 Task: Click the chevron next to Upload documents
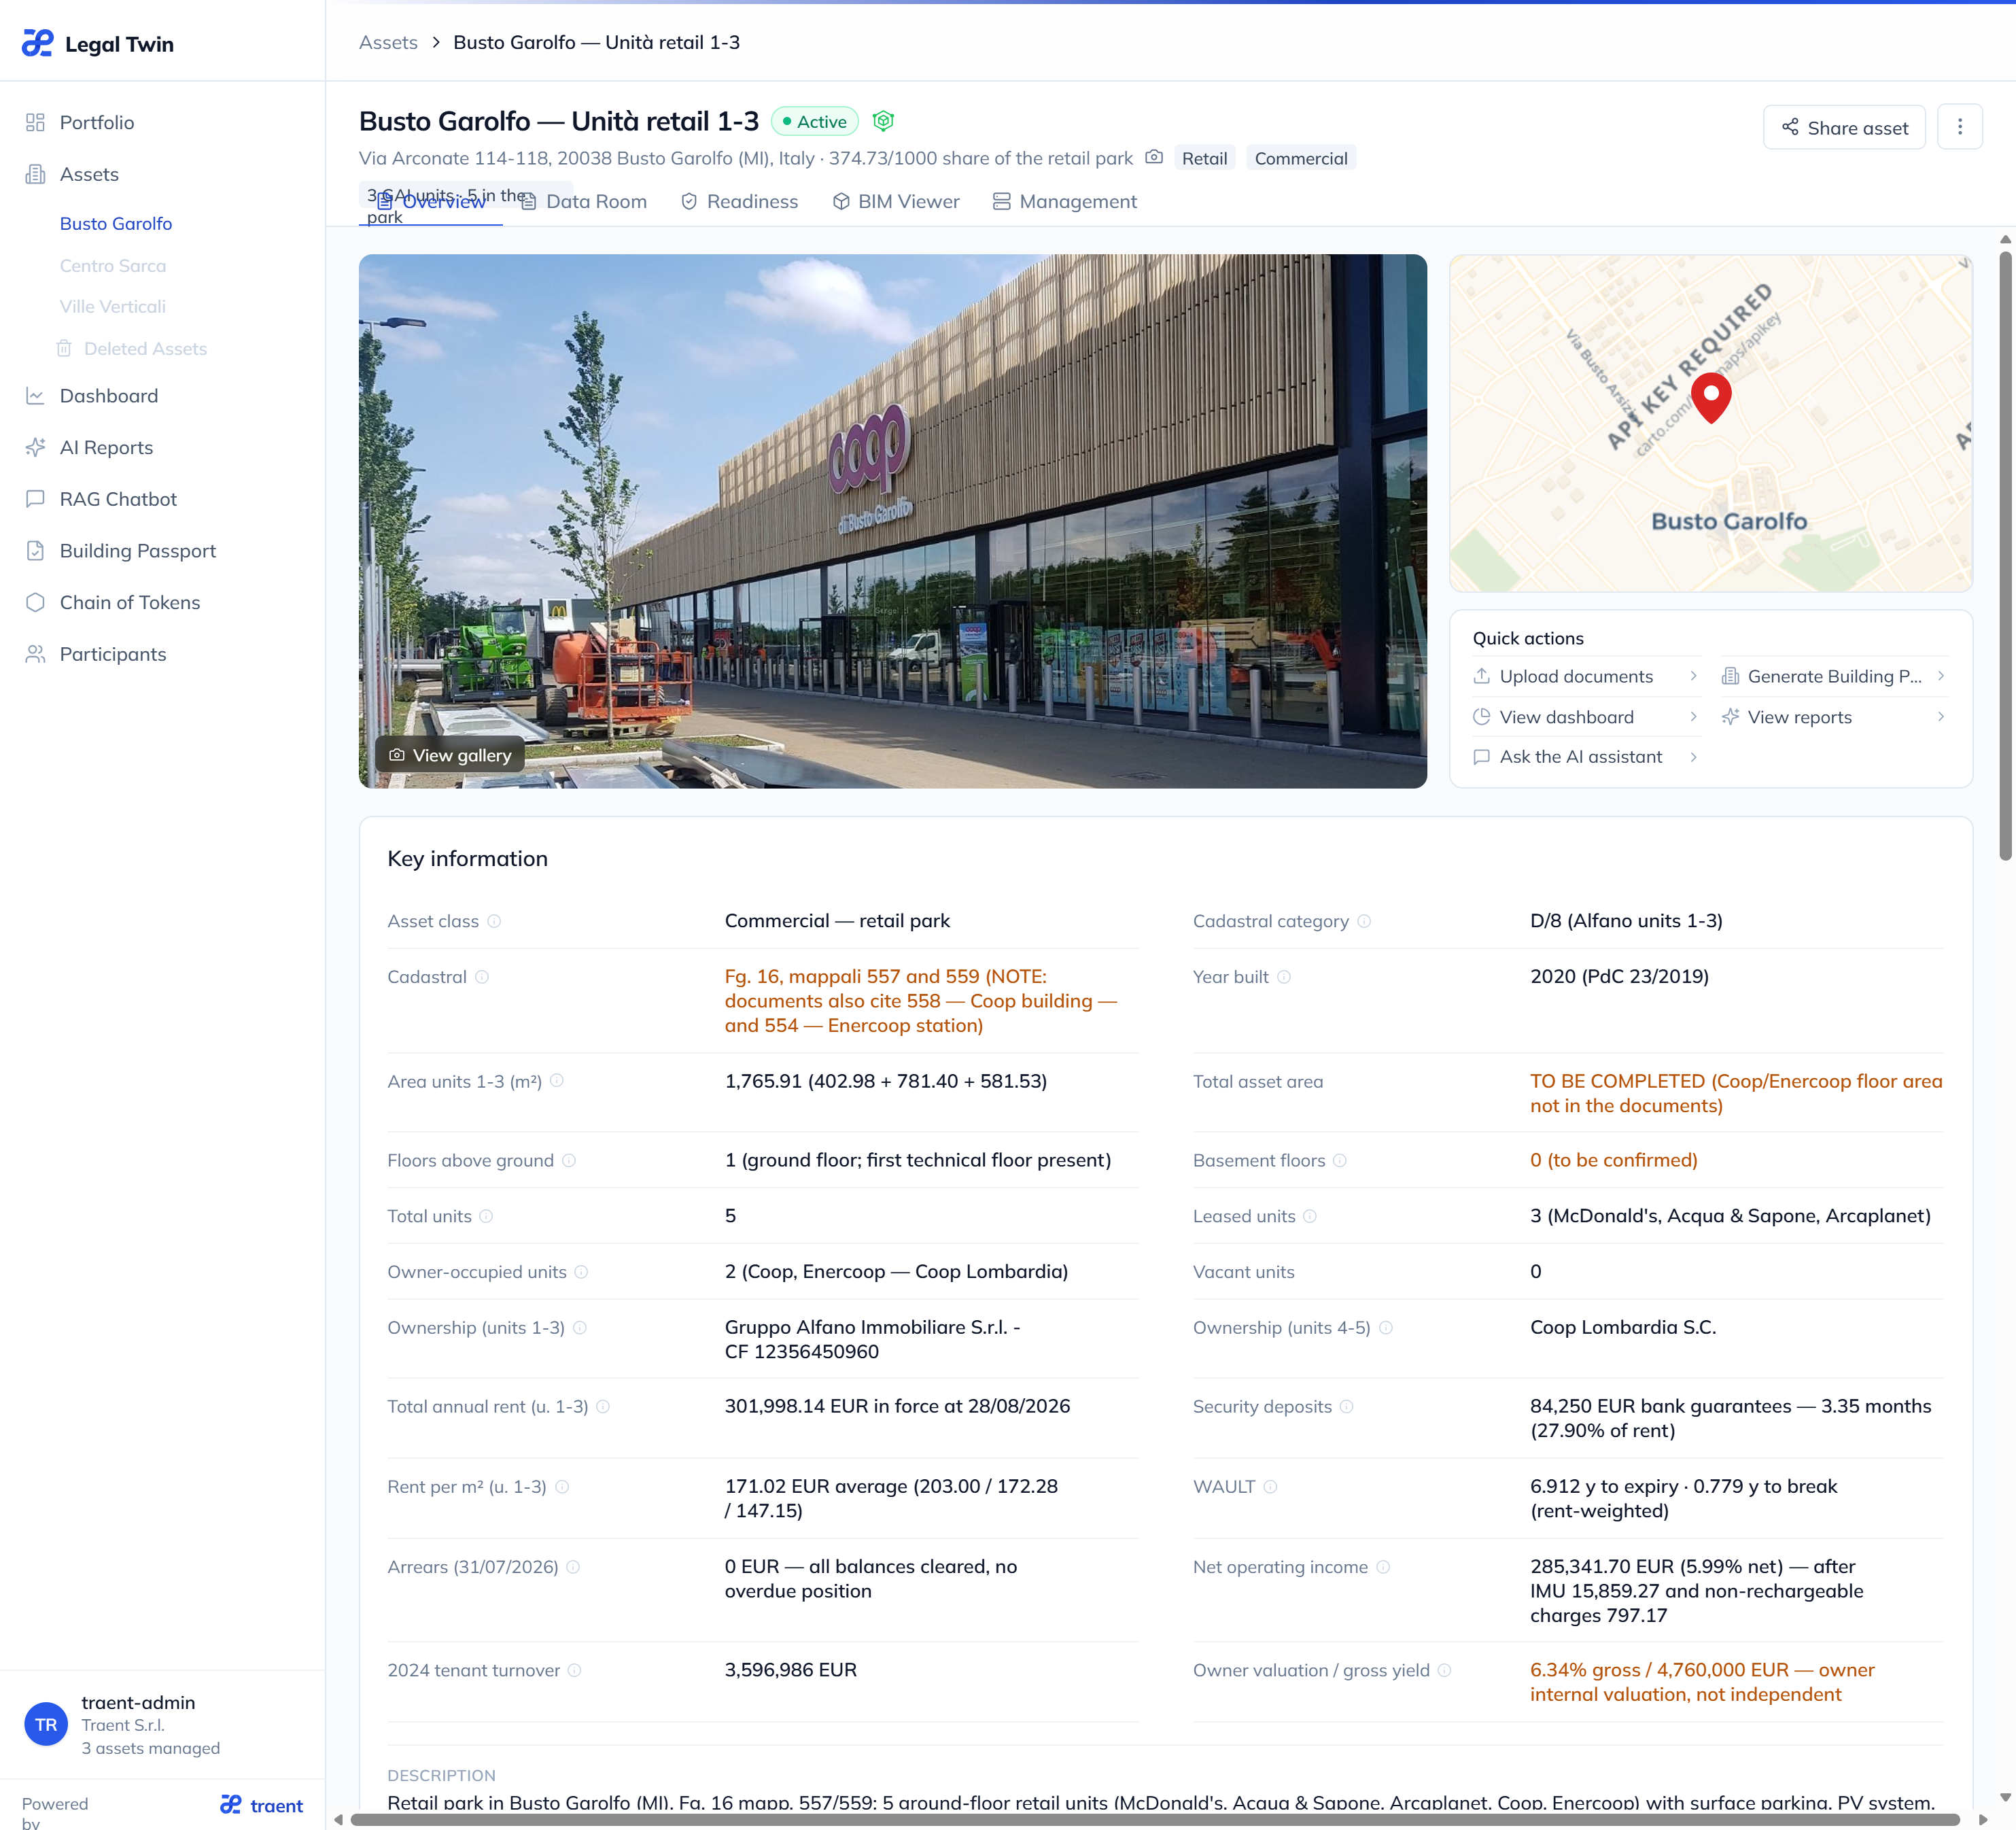1693,676
